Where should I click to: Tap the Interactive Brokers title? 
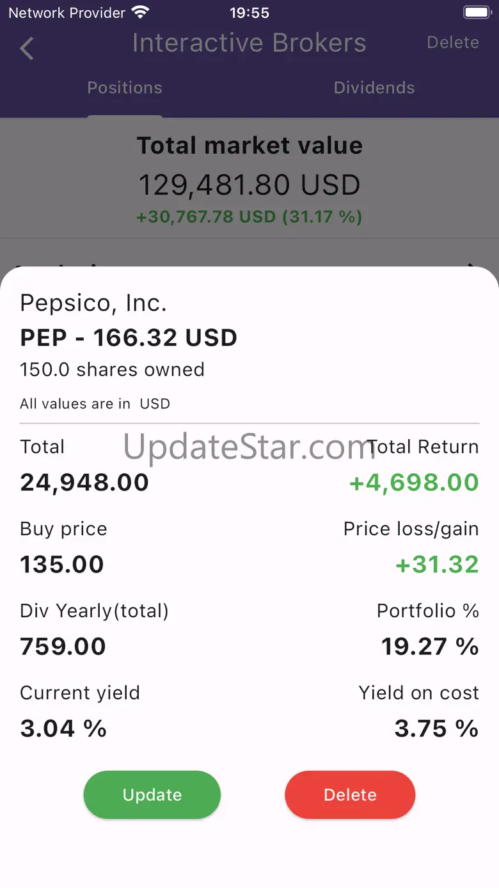(249, 43)
